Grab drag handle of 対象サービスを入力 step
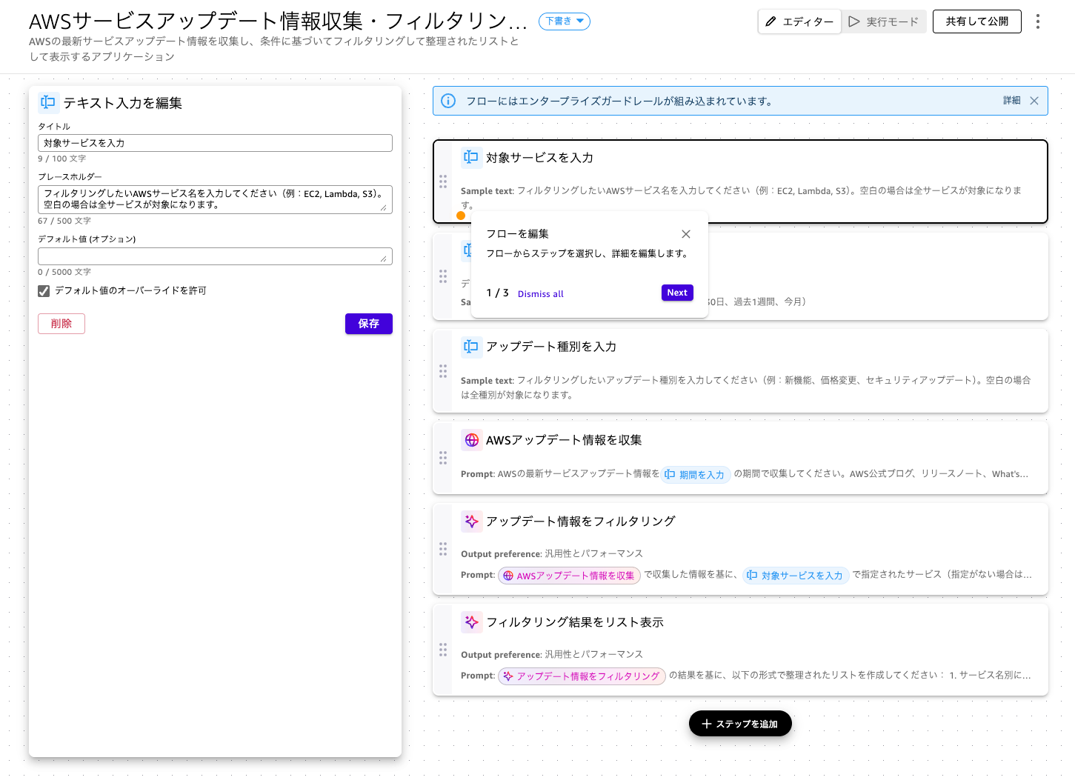This screenshot has width=1075, height=783. 443,181
